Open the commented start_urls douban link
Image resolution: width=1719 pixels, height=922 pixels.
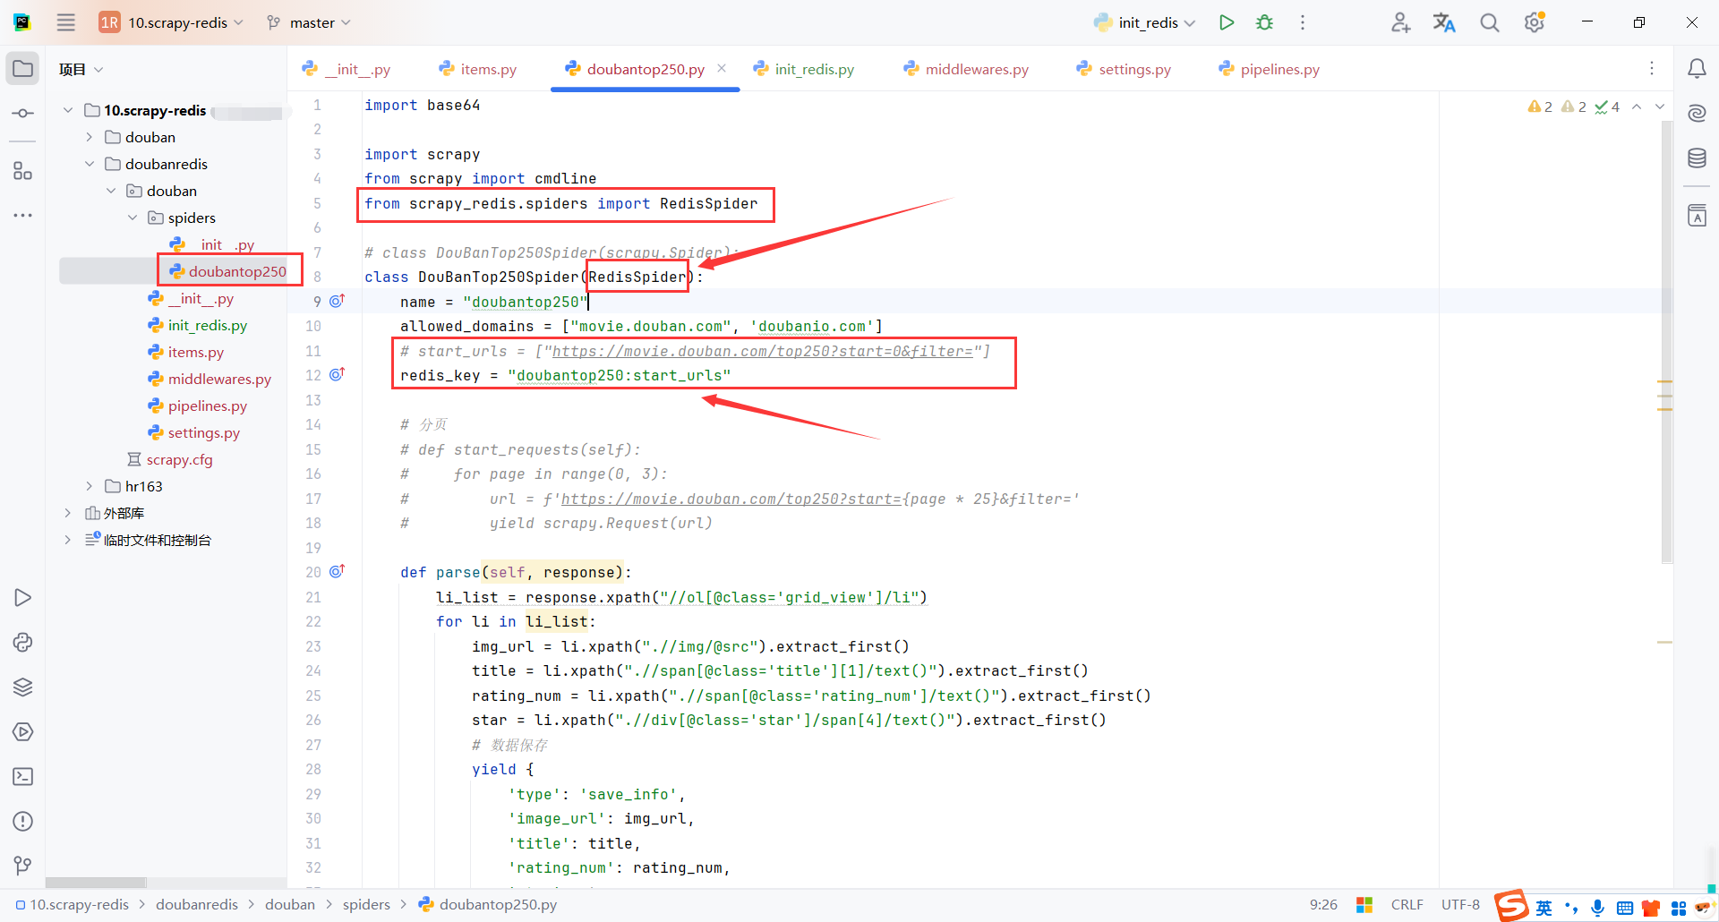point(762,351)
